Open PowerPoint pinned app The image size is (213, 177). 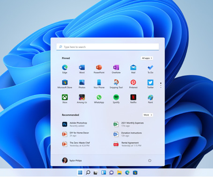coord(99,69)
